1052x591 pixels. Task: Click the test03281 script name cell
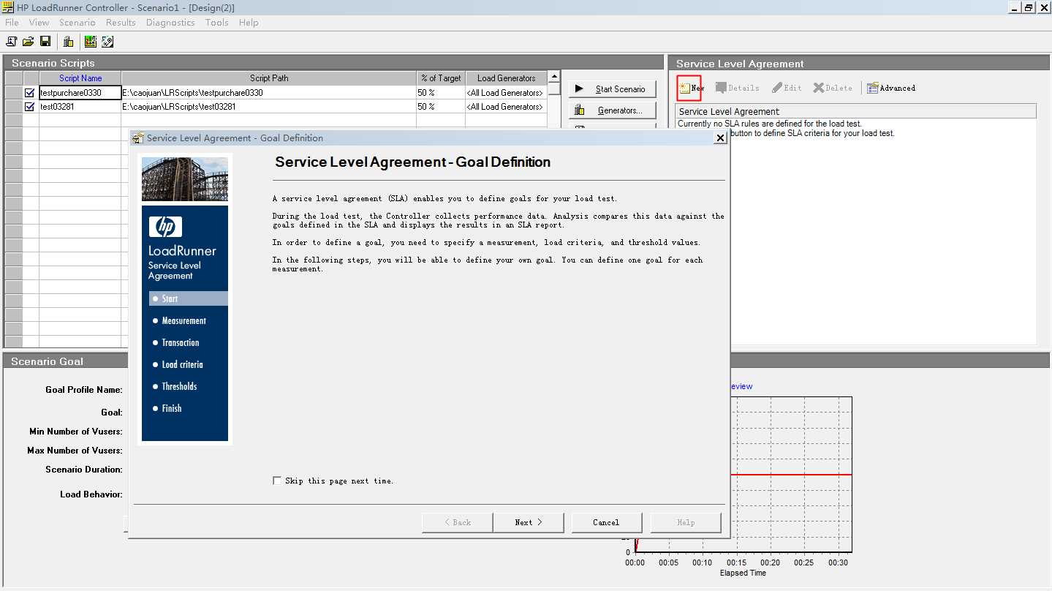click(80, 107)
